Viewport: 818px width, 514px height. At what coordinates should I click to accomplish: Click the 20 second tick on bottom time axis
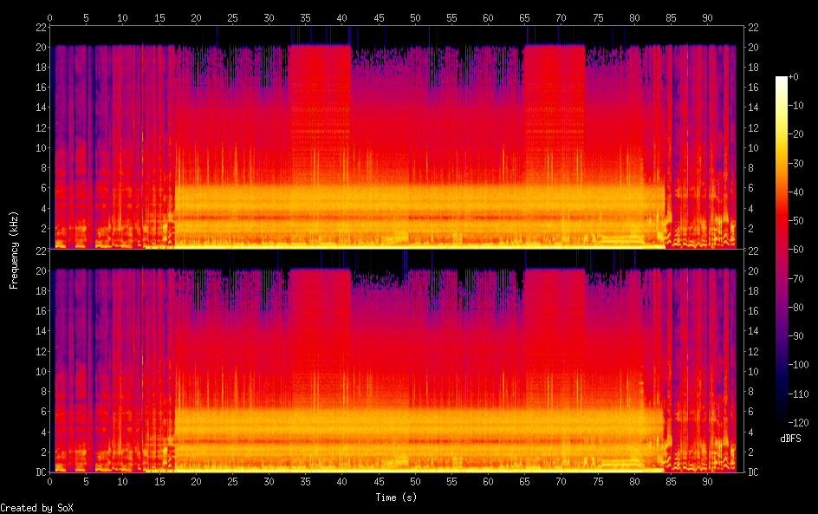point(196,481)
